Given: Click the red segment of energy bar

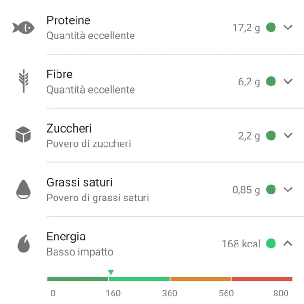Looking at the screenshot, I should click(262, 279).
